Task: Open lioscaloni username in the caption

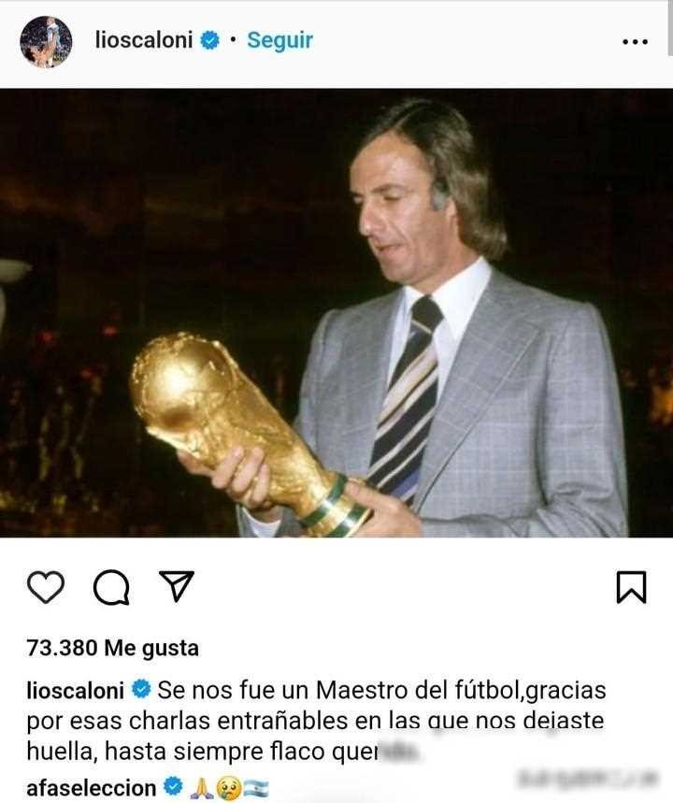Action: pyautogui.click(x=76, y=690)
